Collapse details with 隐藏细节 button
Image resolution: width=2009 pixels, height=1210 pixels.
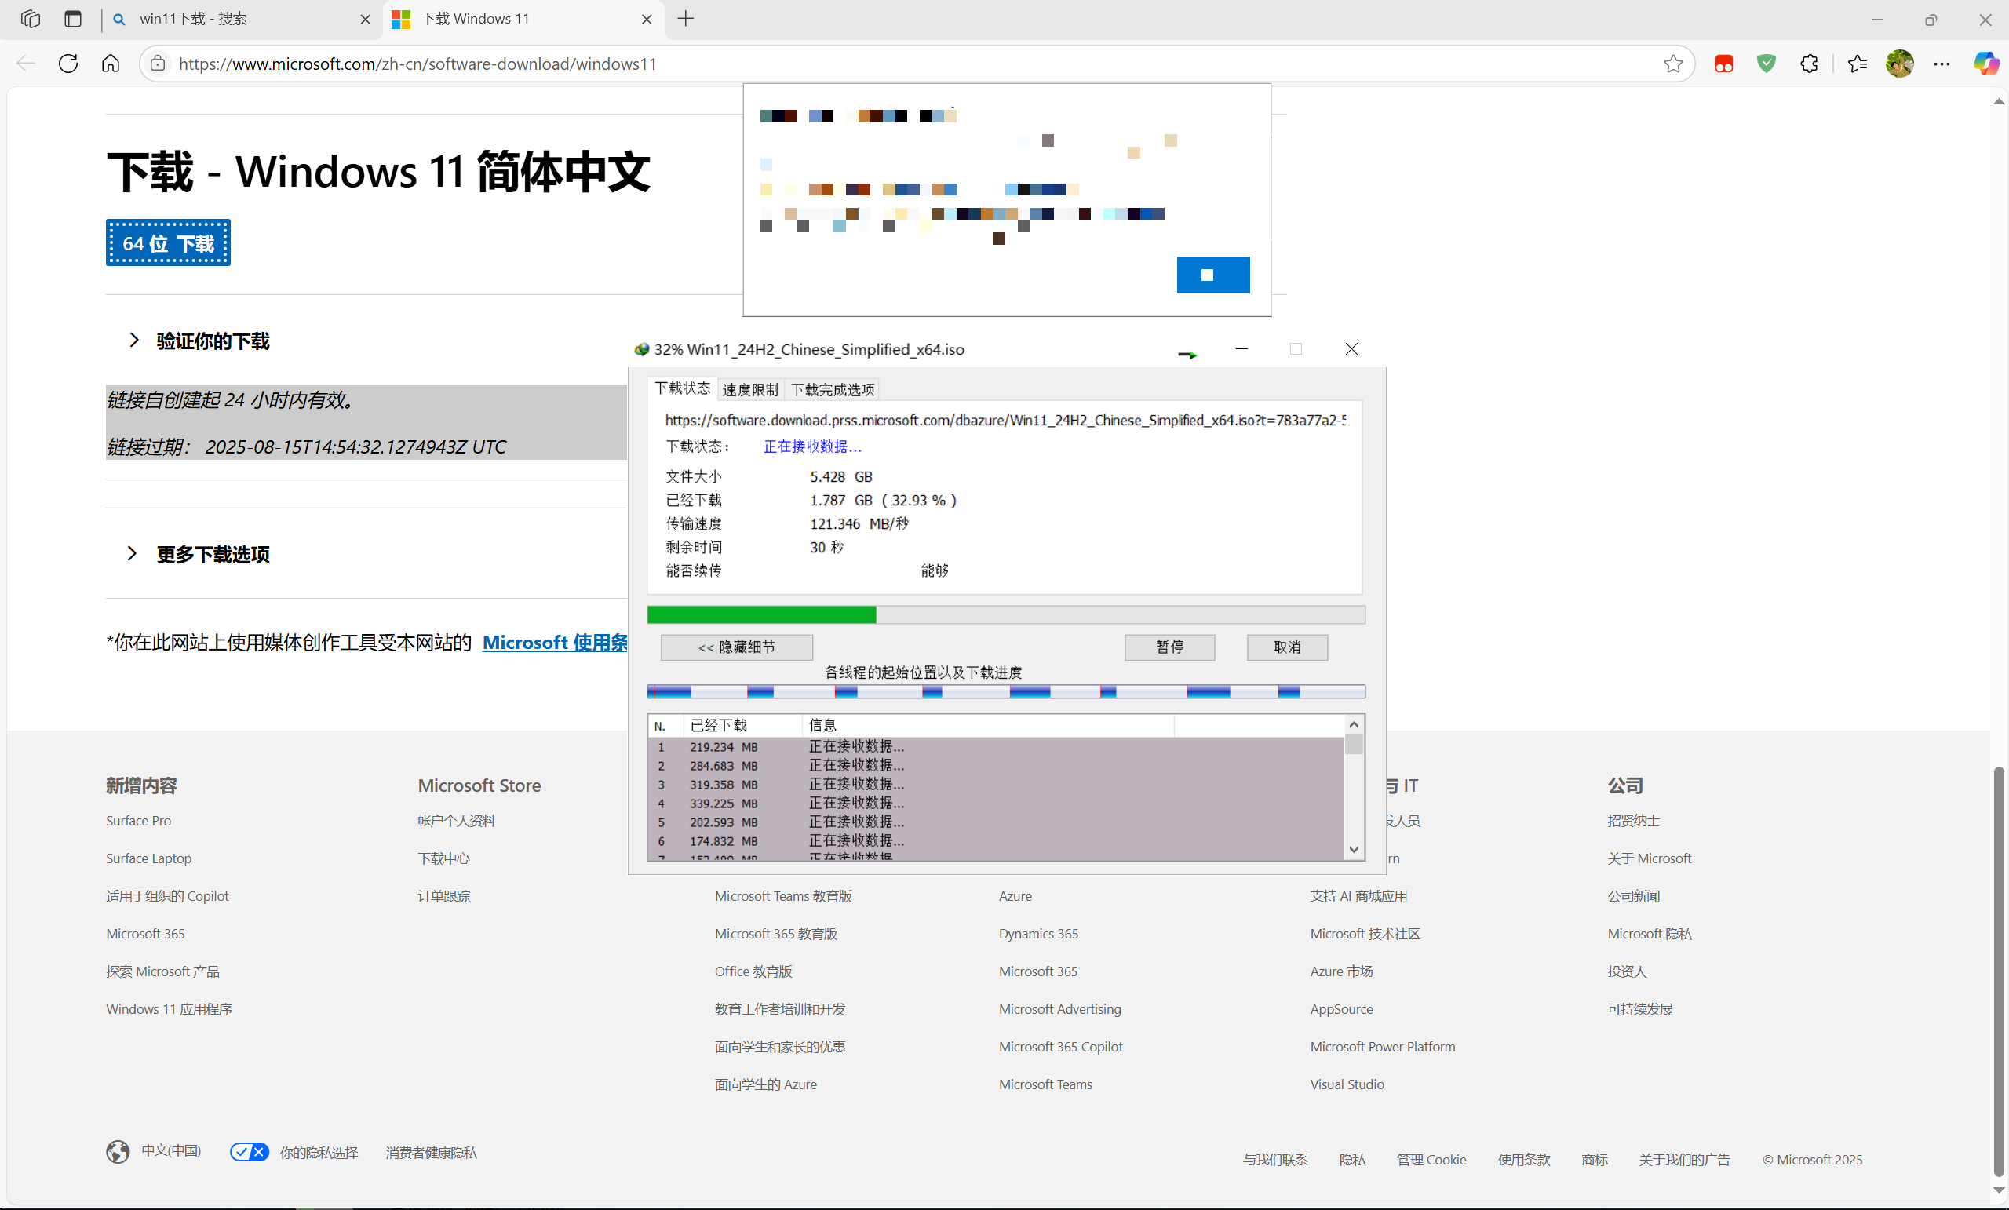click(x=736, y=647)
